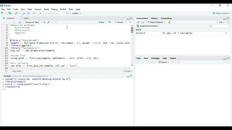Open the Tools menu
This screenshot has width=232, height=130.
(x=71, y=9)
